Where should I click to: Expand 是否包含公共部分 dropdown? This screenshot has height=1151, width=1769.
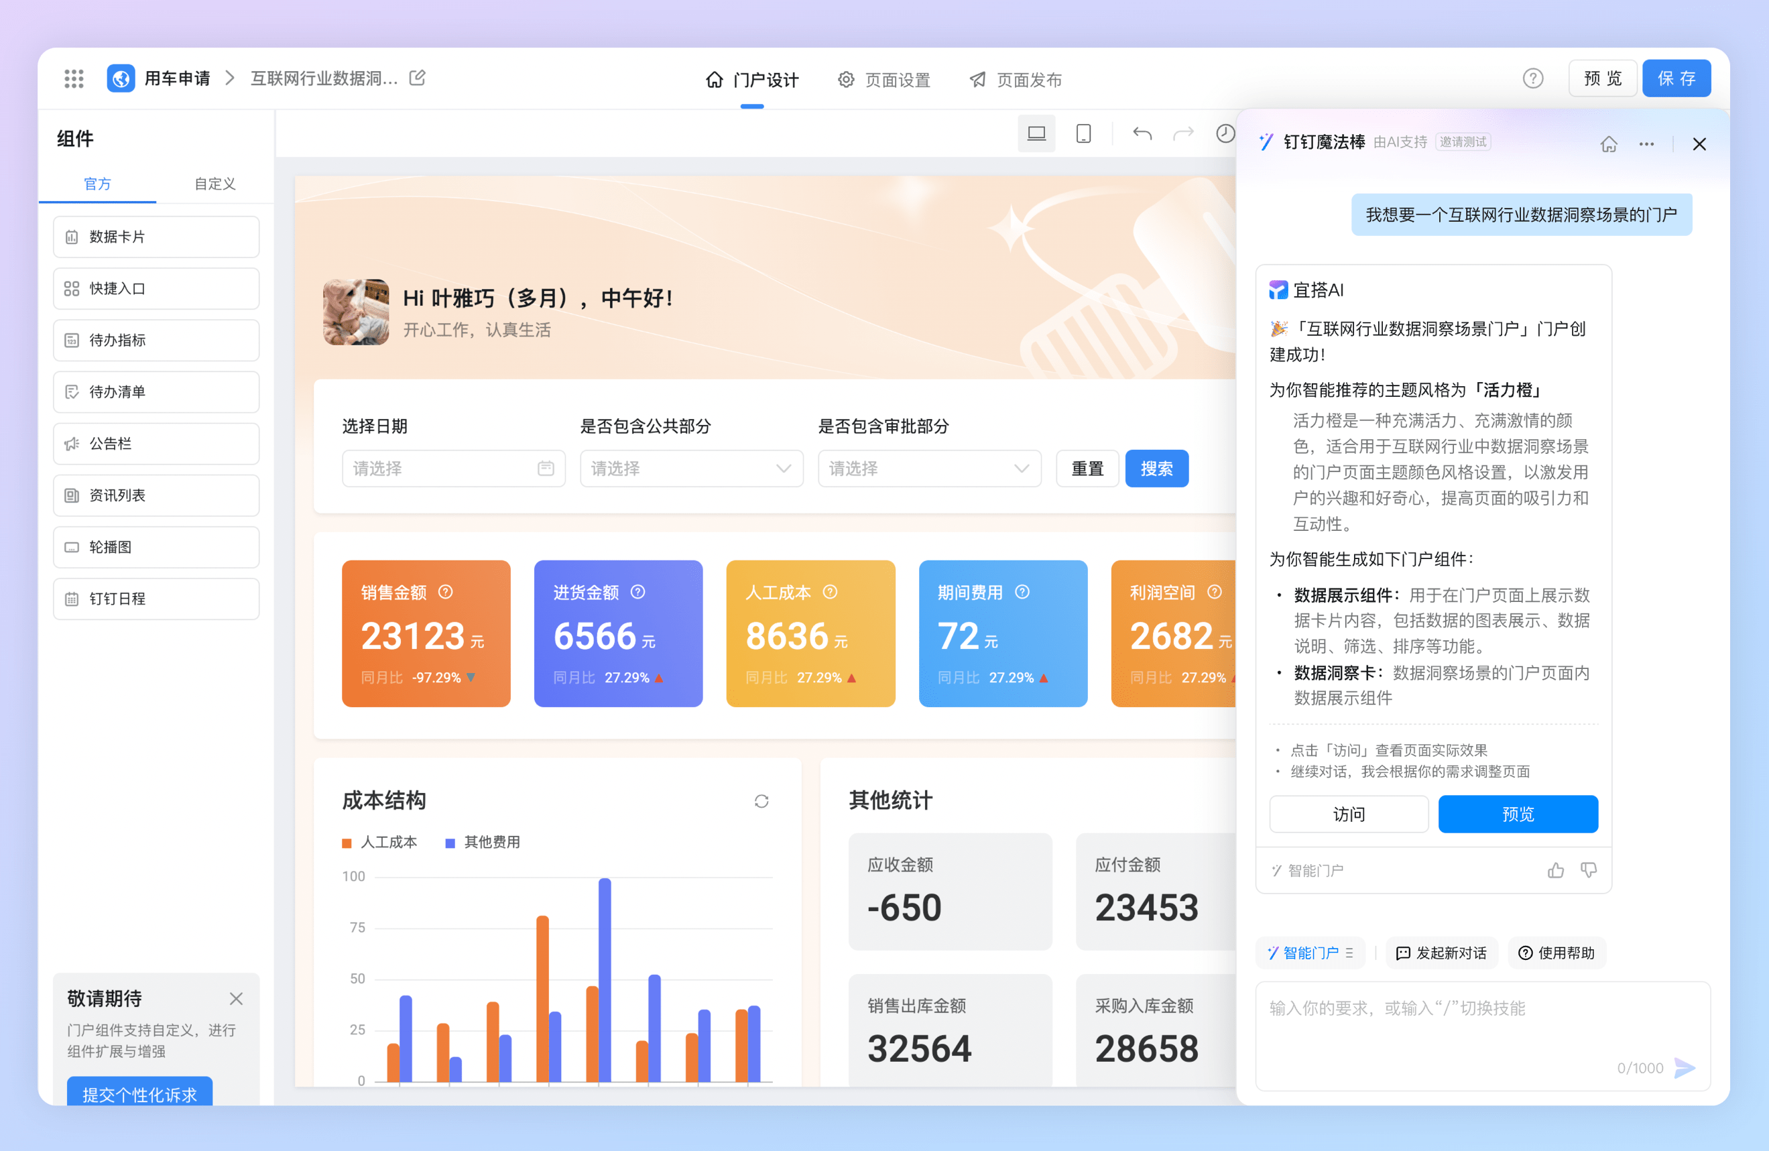[691, 469]
